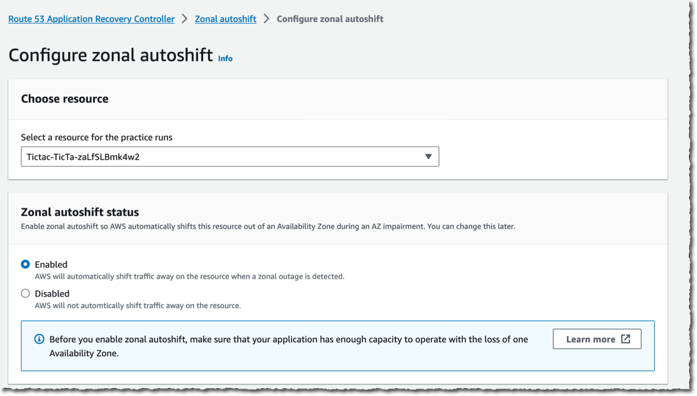Click the external link icon on Learn more

coord(626,339)
